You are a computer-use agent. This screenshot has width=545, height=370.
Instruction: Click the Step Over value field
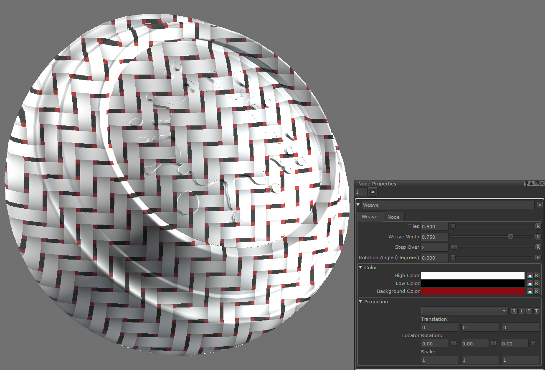(434, 247)
